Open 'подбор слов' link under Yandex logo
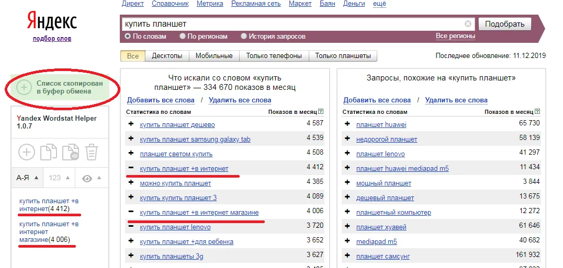The width and height of the screenshot is (563, 268). coord(52,39)
